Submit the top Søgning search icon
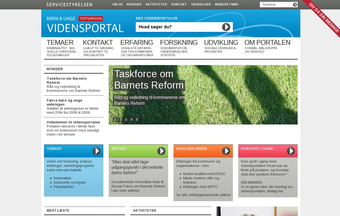Image resolution: width=340 pixels, height=216 pixels. [x=295, y=5]
